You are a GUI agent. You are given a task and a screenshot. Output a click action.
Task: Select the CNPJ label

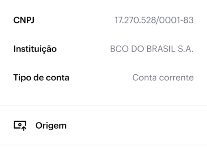point(24,20)
